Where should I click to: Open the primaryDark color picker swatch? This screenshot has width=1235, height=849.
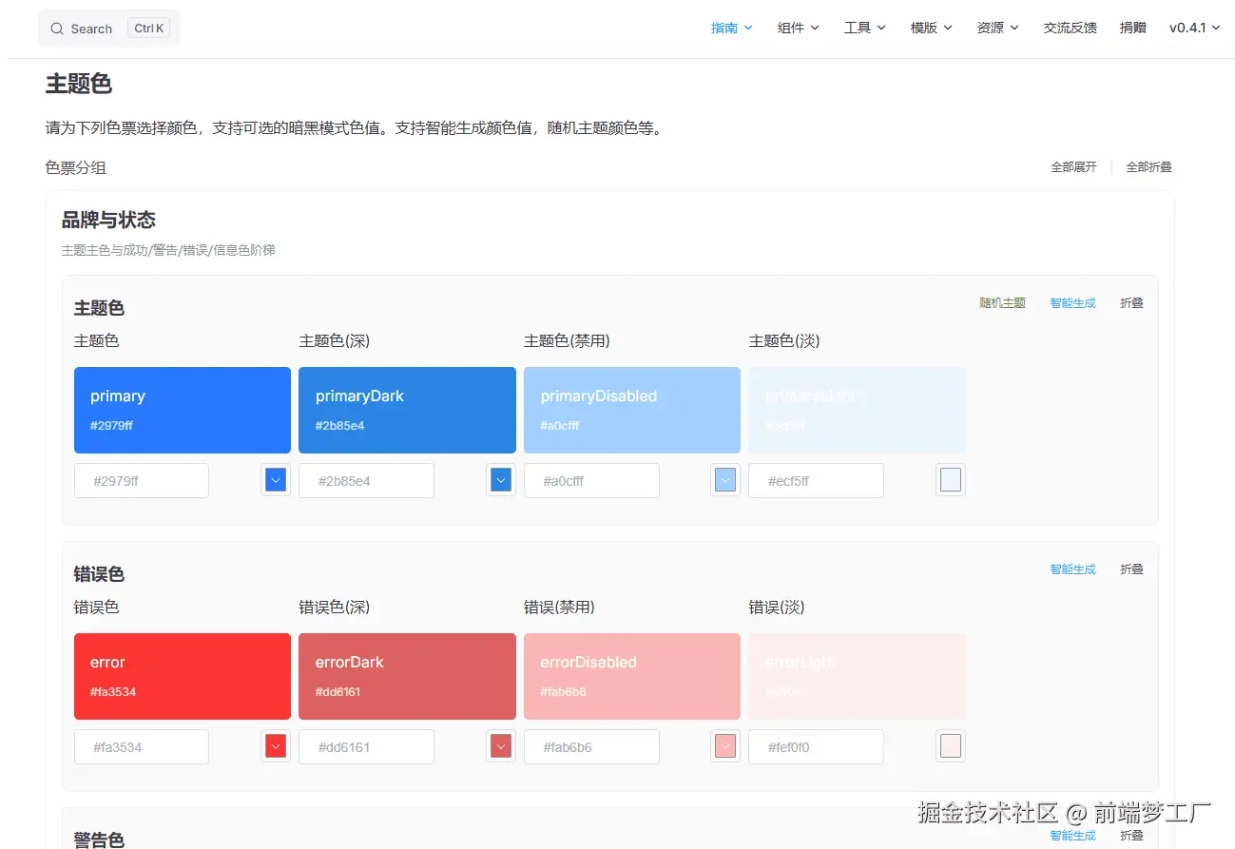pyautogui.click(x=501, y=480)
